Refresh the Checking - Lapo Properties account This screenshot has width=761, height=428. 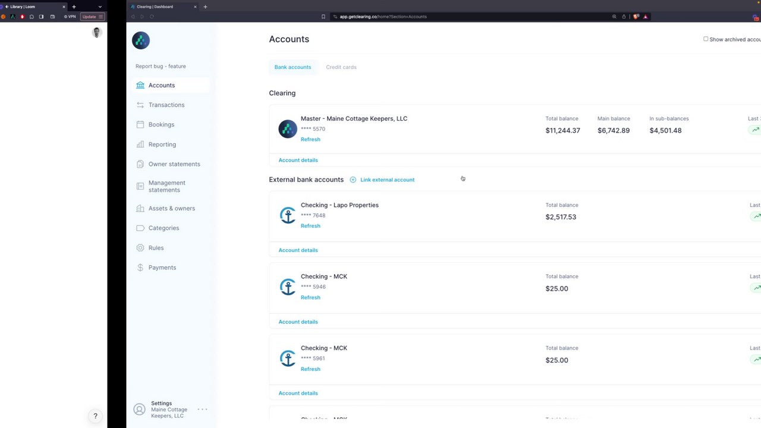pos(310,226)
